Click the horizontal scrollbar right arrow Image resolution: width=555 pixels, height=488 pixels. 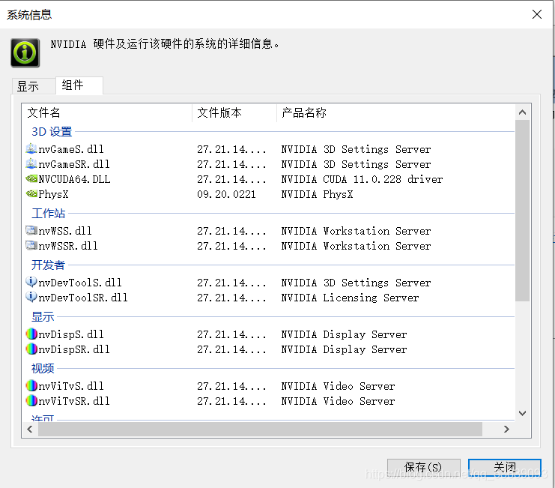click(x=506, y=430)
